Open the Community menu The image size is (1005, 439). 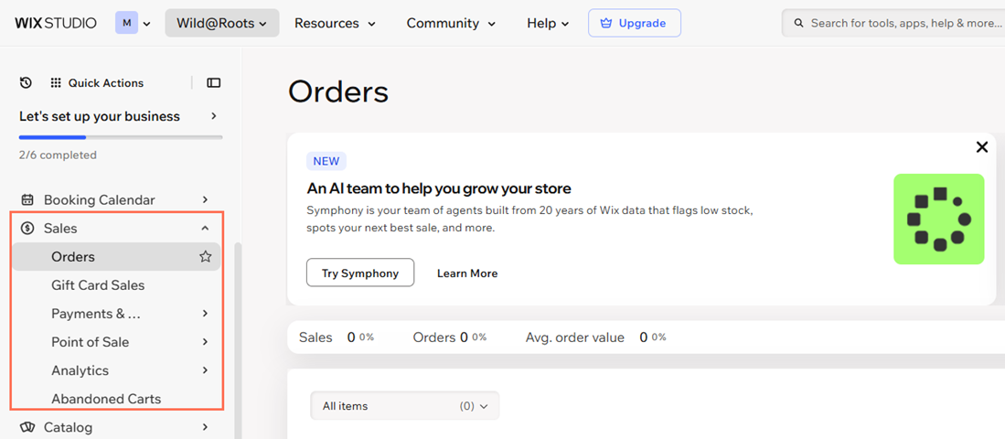451,23
